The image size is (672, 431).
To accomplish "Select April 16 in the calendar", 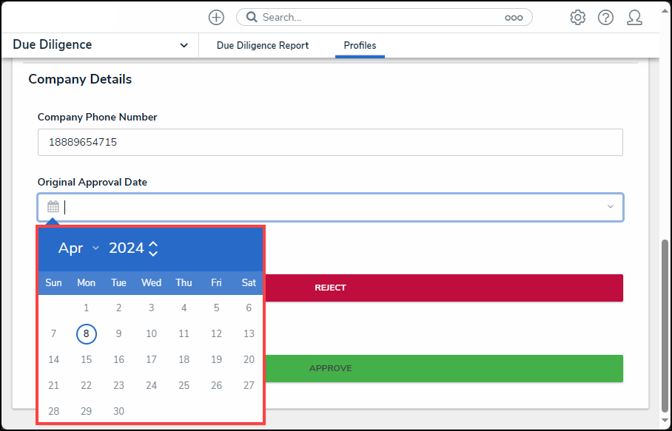I will pos(118,359).
